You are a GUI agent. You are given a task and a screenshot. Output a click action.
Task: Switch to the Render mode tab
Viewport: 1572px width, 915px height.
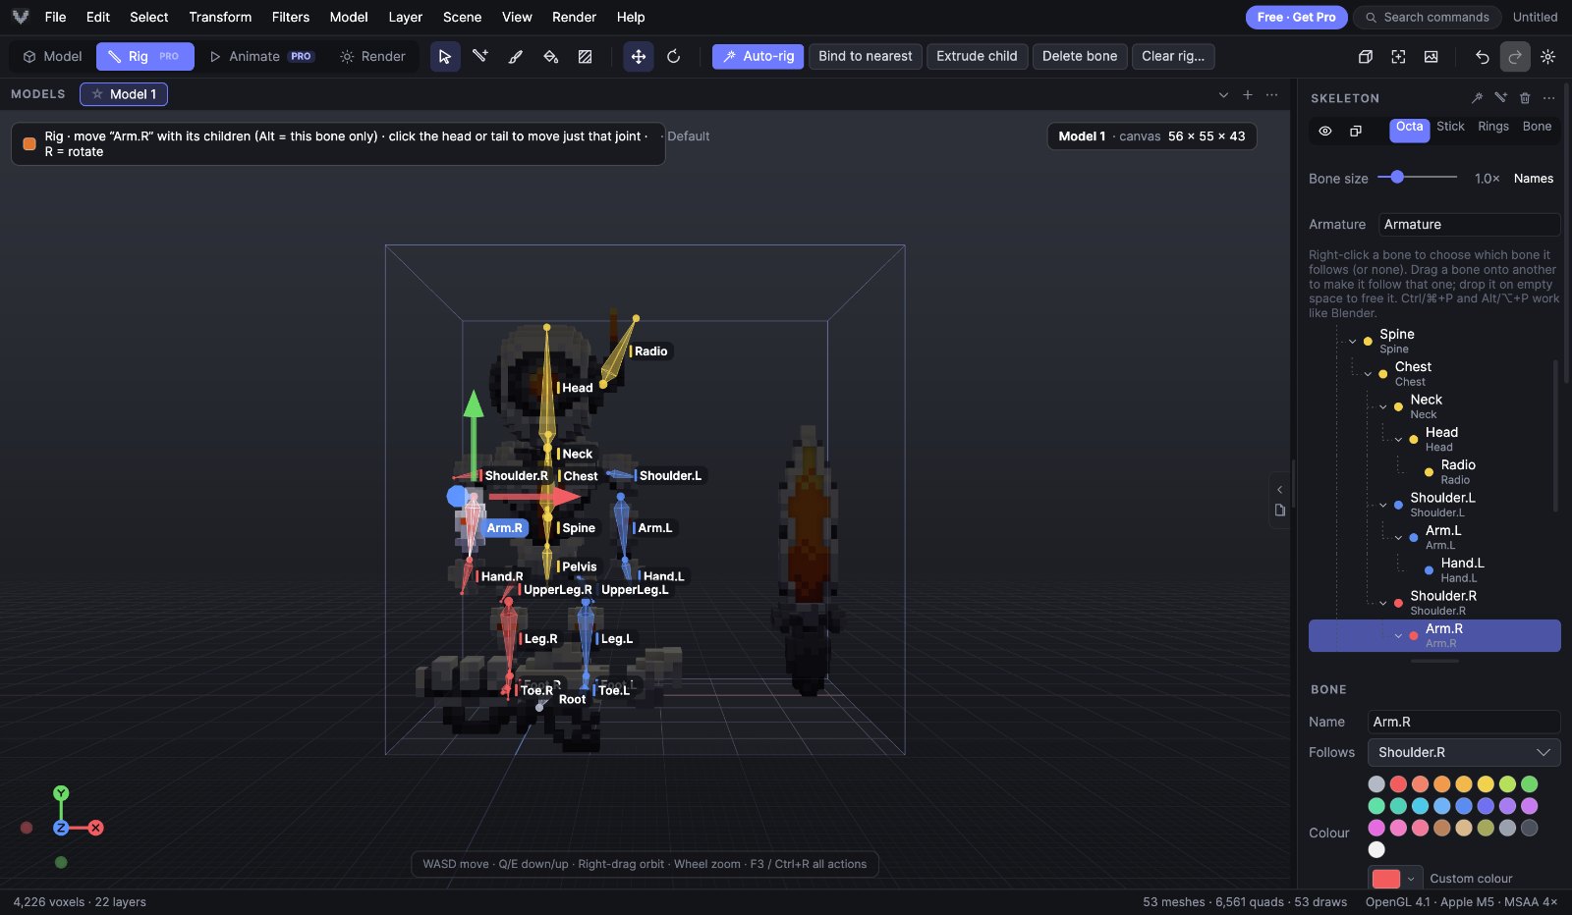point(372,57)
